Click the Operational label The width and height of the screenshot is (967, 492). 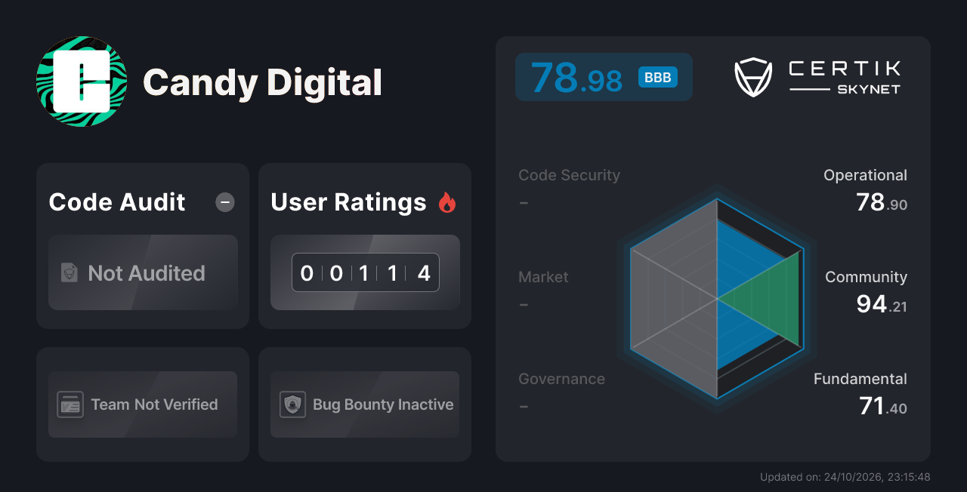coord(865,175)
